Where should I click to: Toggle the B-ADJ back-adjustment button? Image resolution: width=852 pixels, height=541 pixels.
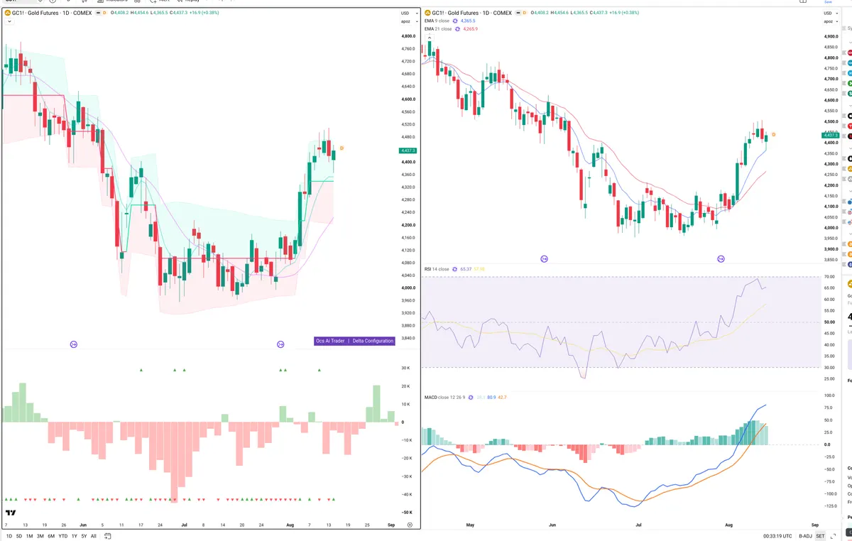point(804,536)
